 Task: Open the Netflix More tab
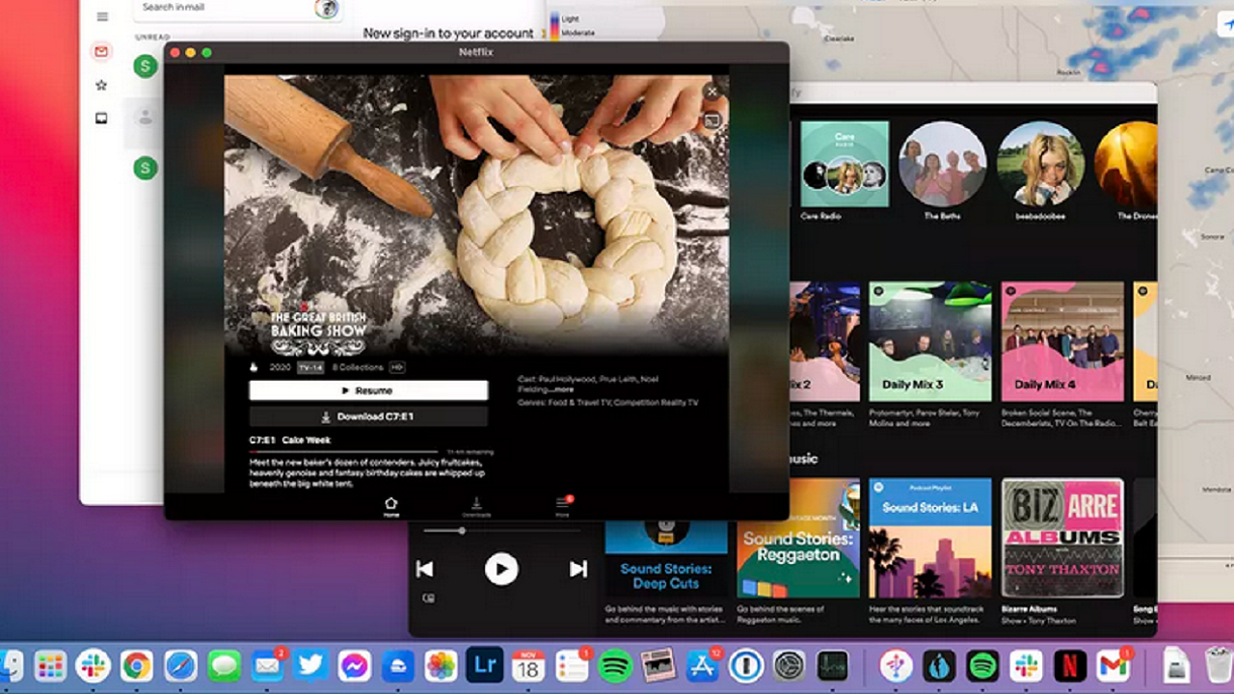pos(563,506)
